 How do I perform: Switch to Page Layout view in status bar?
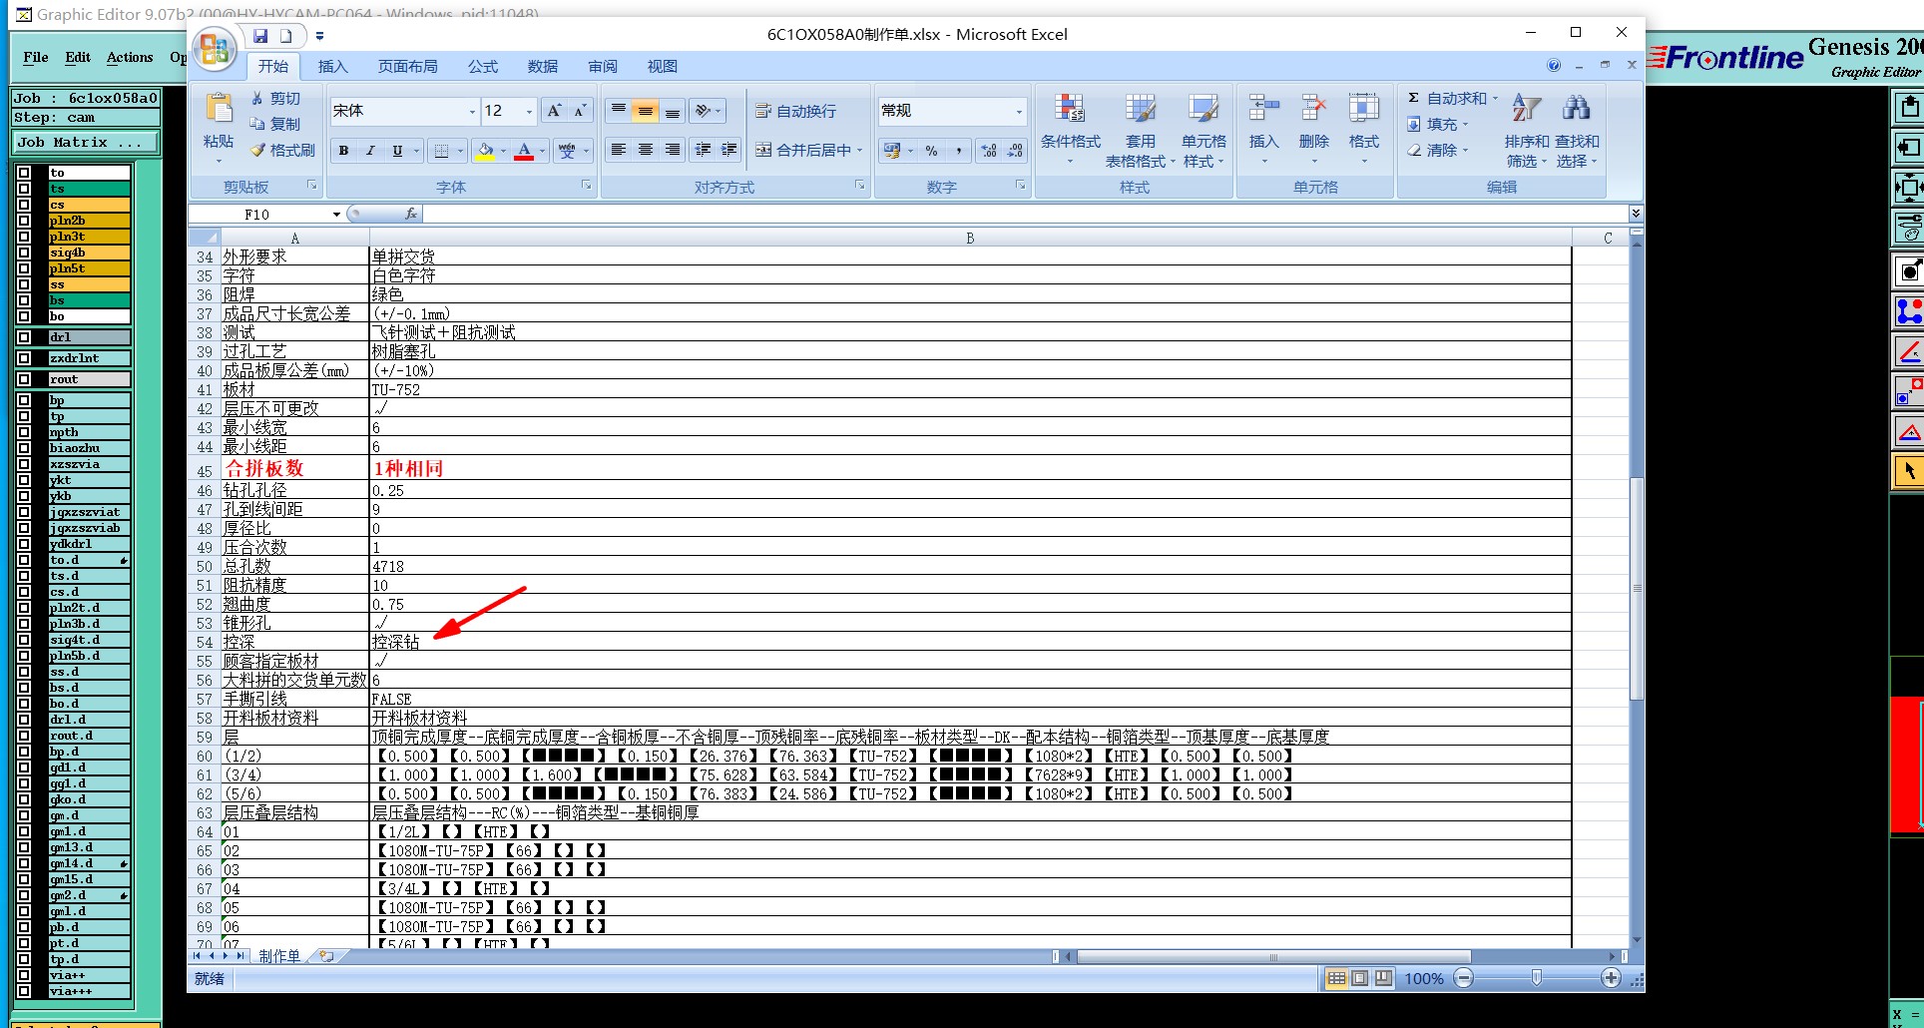(1360, 978)
